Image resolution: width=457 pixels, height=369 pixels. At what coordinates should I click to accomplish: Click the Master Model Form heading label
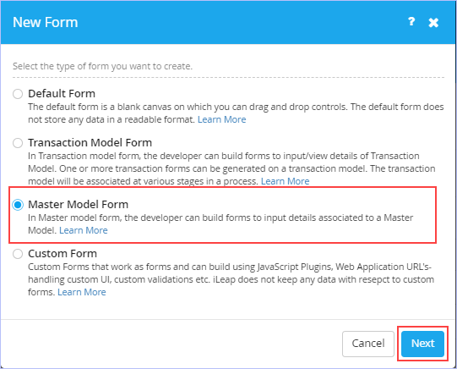[x=78, y=204]
